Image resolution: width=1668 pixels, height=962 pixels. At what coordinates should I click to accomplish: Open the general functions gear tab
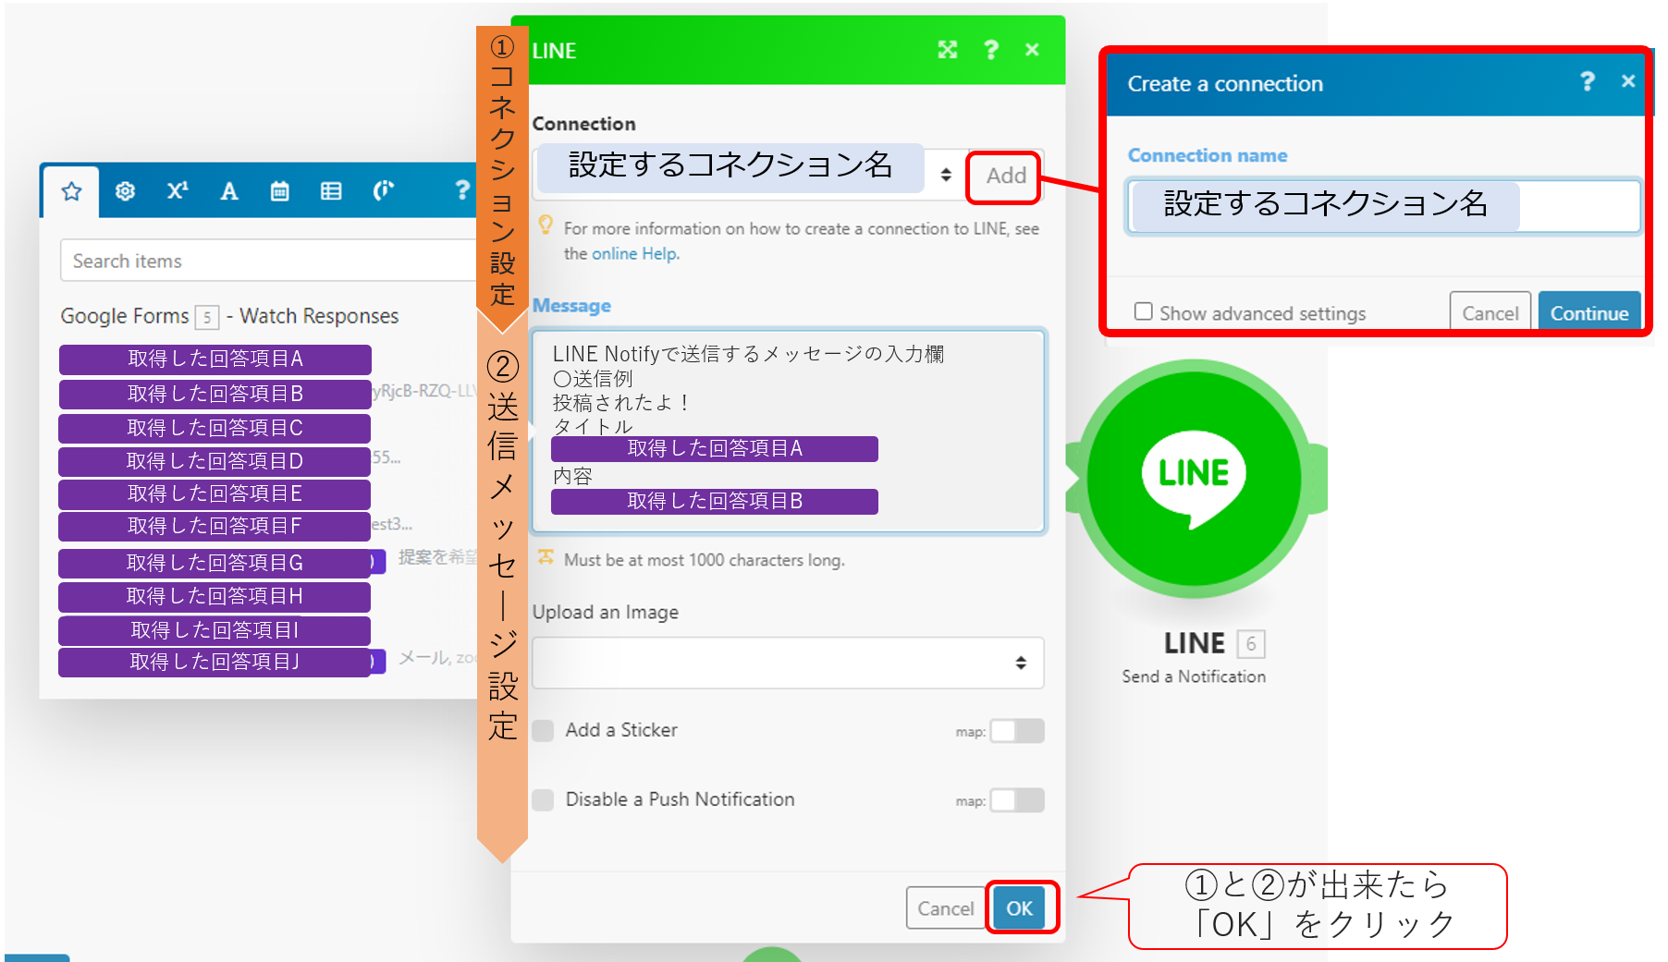pos(125,191)
